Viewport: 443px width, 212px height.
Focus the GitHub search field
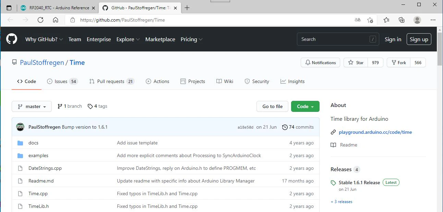[338, 39]
